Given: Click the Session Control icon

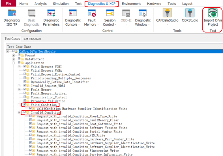Looking at the screenshot, I should pos(110,17).
